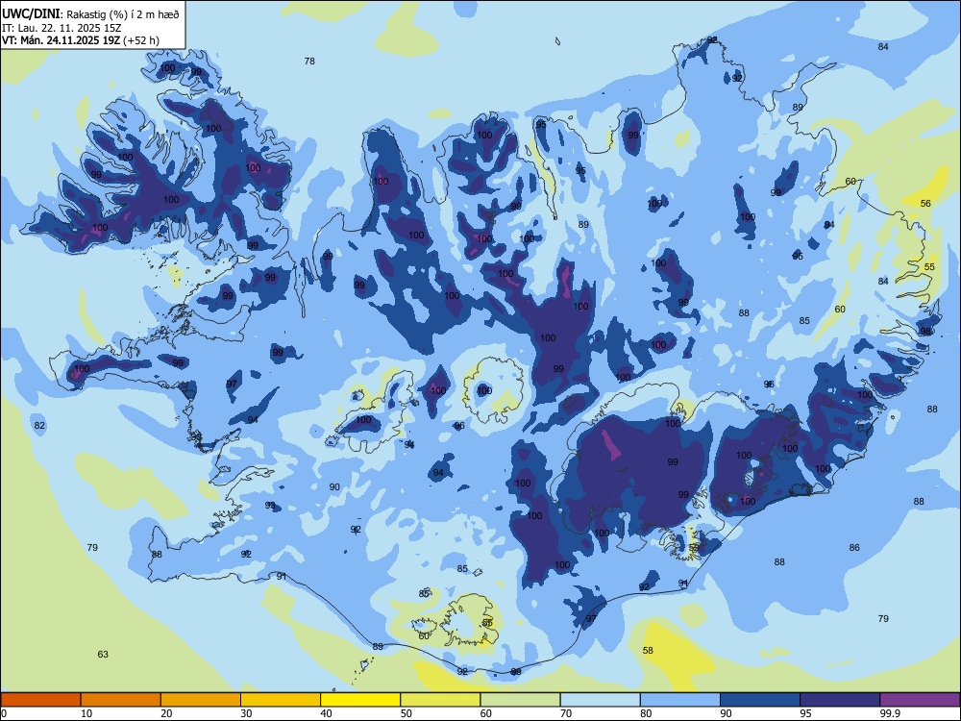Click legend tick label '80'
961x721 pixels.
tap(646, 713)
